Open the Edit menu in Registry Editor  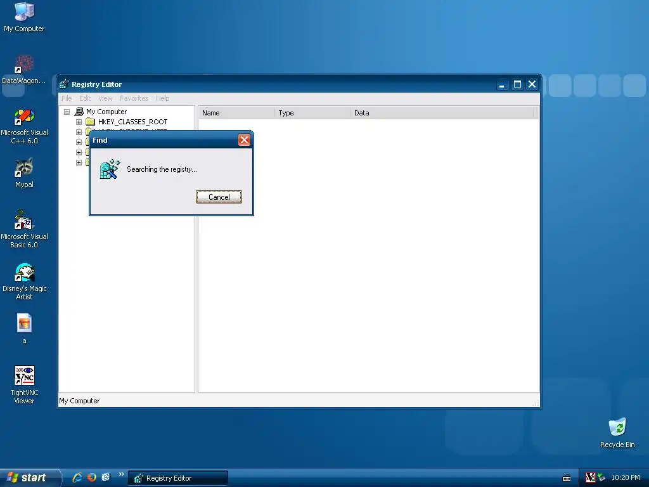tap(85, 98)
